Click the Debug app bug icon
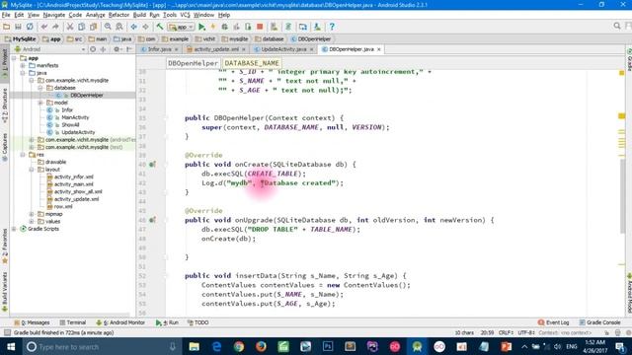The height and width of the screenshot is (355, 632). (225, 27)
